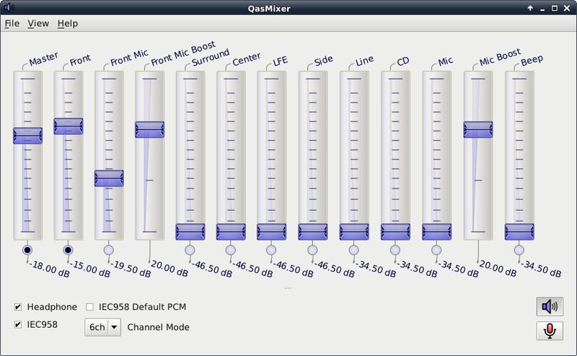Toggle the LFE mute switch
This screenshot has width=577, height=356.
(x=271, y=250)
